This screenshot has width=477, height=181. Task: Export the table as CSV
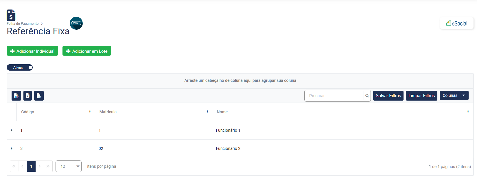click(39, 96)
